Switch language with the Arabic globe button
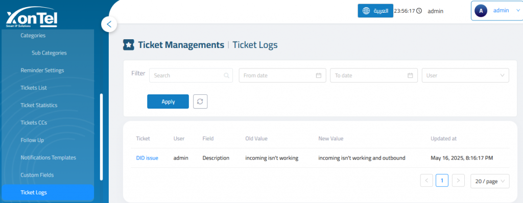523x203 pixels. (375, 11)
